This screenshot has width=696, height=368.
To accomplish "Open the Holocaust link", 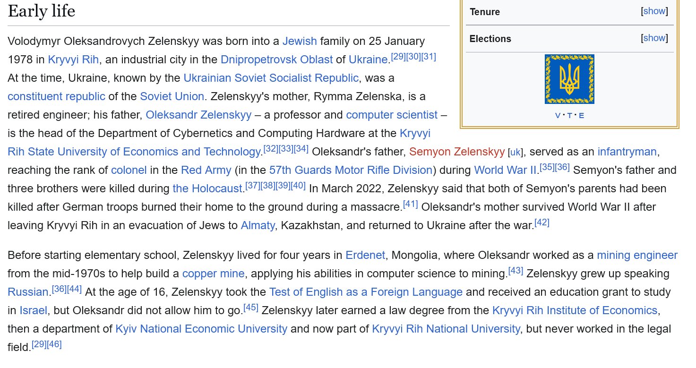I will click(207, 188).
